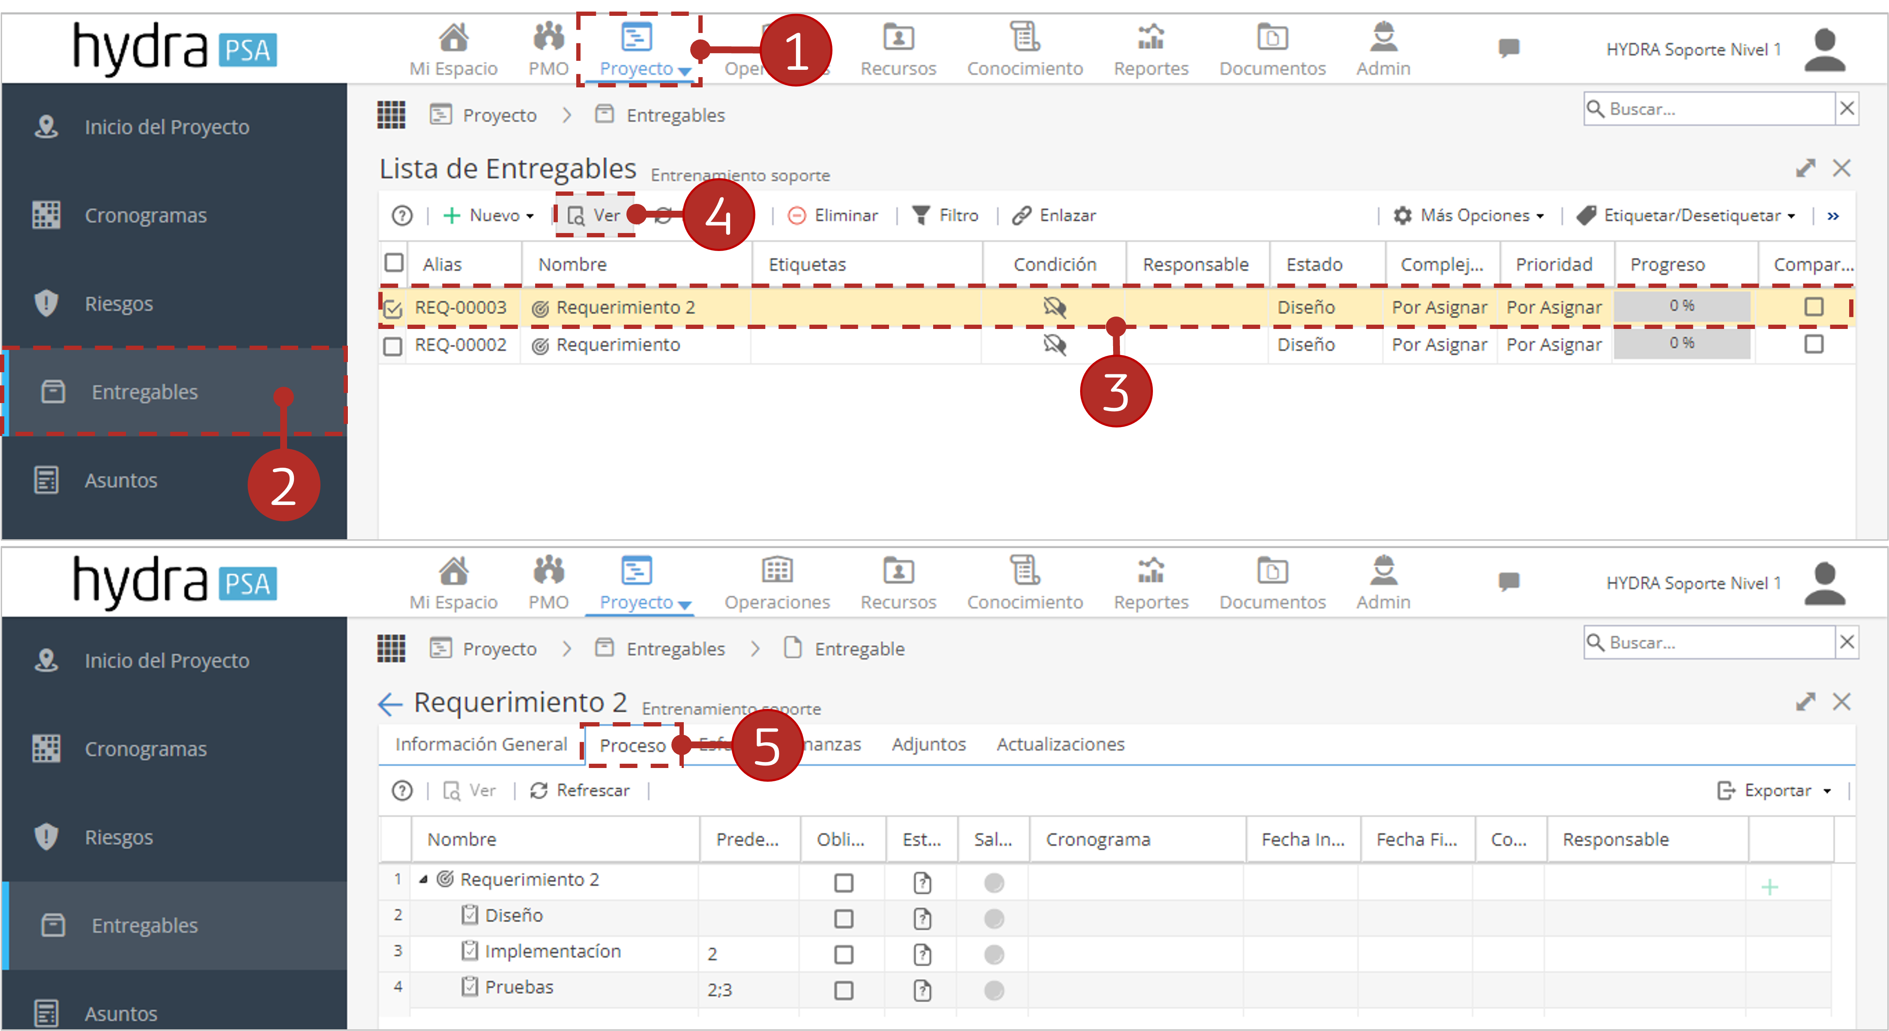
Task: Open Conocimiento icon in Lista de Entregables view
Action: (1024, 37)
